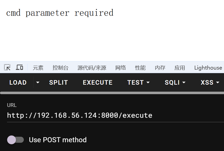The image size is (224, 151).
Task: Toggle the device toolbar icon
Action: [x=20, y=67]
